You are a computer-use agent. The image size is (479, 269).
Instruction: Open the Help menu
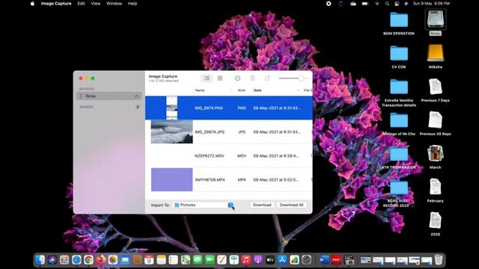tap(132, 4)
